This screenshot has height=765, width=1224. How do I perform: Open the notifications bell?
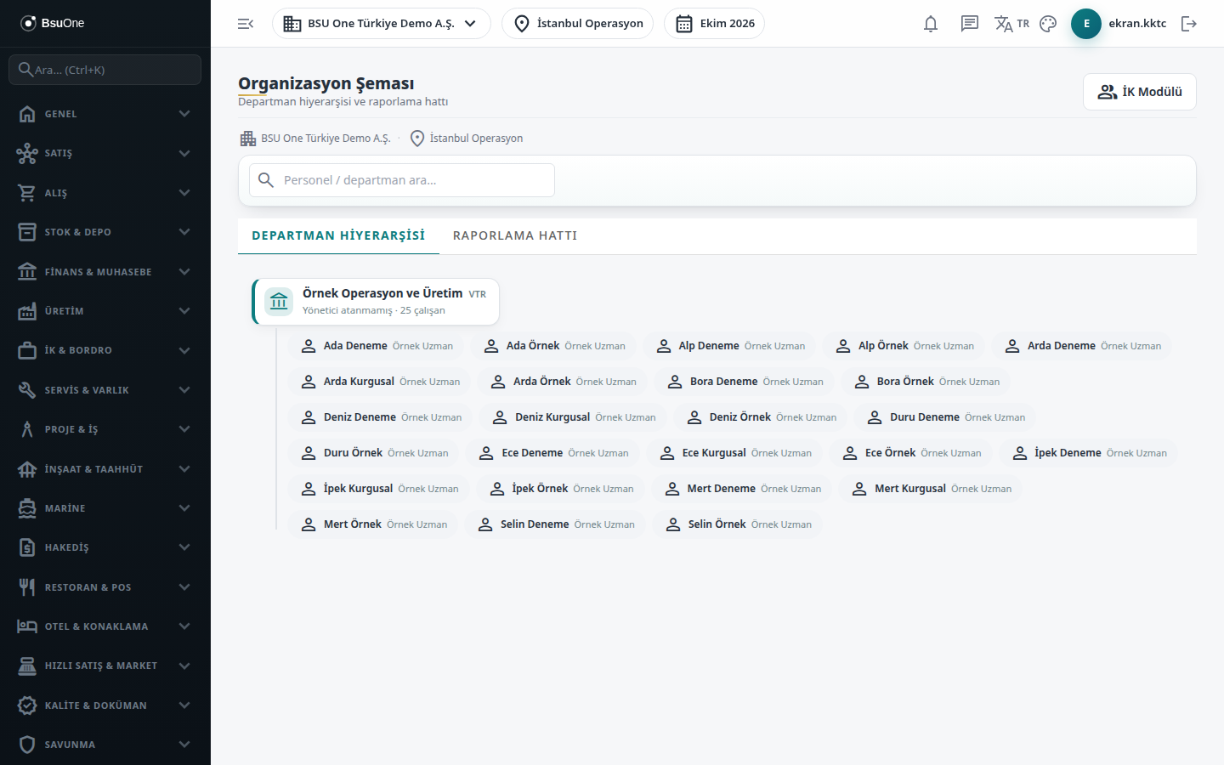point(931,24)
